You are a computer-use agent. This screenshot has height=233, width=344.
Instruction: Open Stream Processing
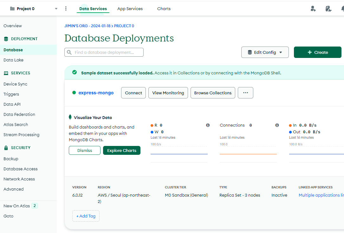tap(22, 135)
